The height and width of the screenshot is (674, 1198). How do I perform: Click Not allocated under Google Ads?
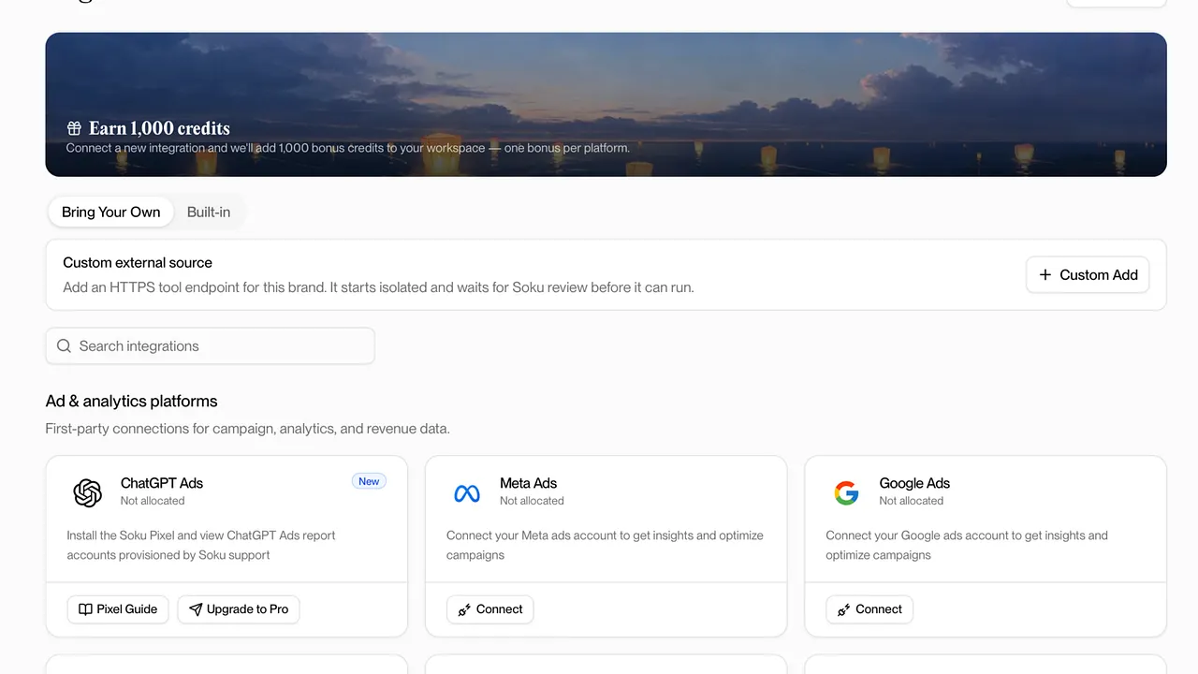pyautogui.click(x=911, y=501)
